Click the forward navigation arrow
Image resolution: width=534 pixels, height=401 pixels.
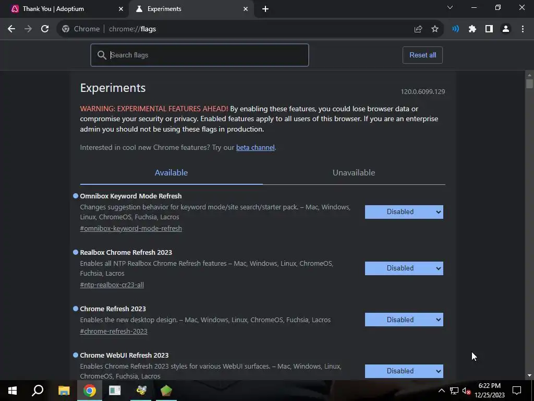tap(28, 29)
